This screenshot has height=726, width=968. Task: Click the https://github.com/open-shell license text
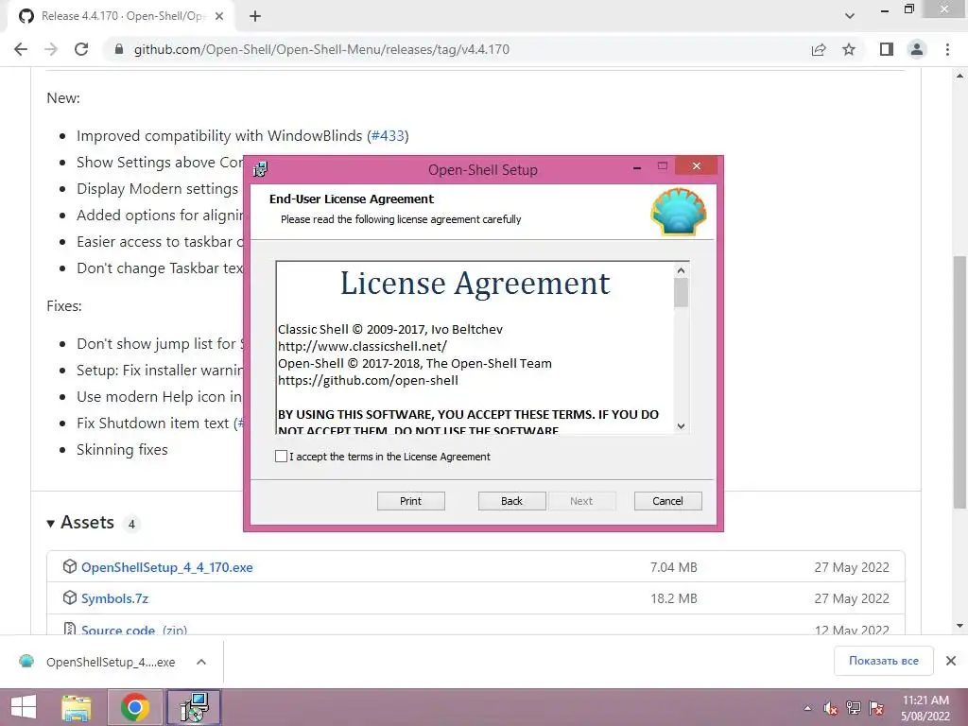click(x=368, y=380)
